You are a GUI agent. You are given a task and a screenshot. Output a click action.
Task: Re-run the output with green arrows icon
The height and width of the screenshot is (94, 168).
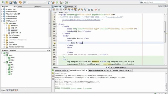(x=53, y=70)
